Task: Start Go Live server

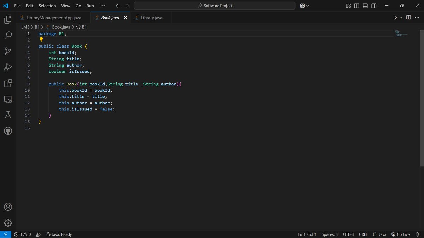Action: click(x=400, y=234)
